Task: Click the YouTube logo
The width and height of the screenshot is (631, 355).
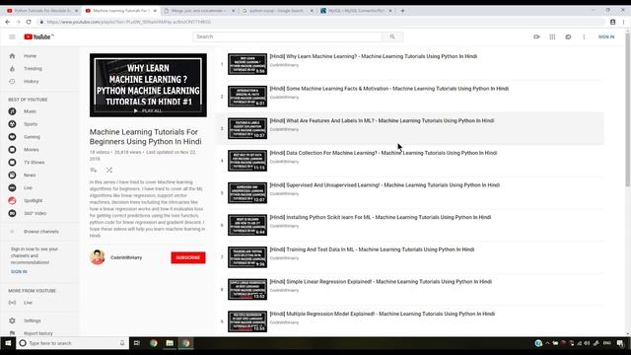Action: point(38,36)
